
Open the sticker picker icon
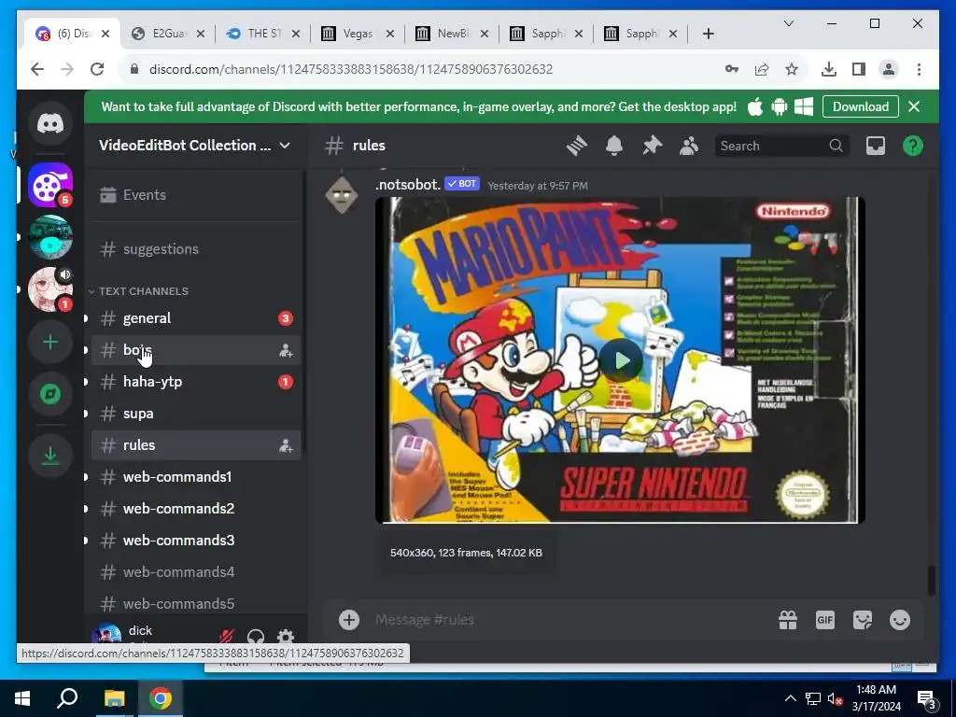click(862, 620)
